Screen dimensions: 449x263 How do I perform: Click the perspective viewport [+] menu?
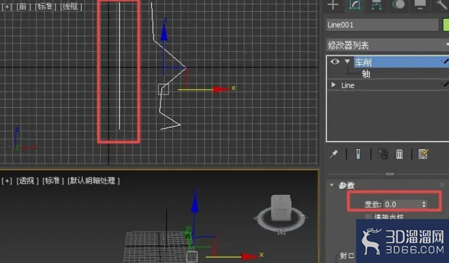point(7,181)
